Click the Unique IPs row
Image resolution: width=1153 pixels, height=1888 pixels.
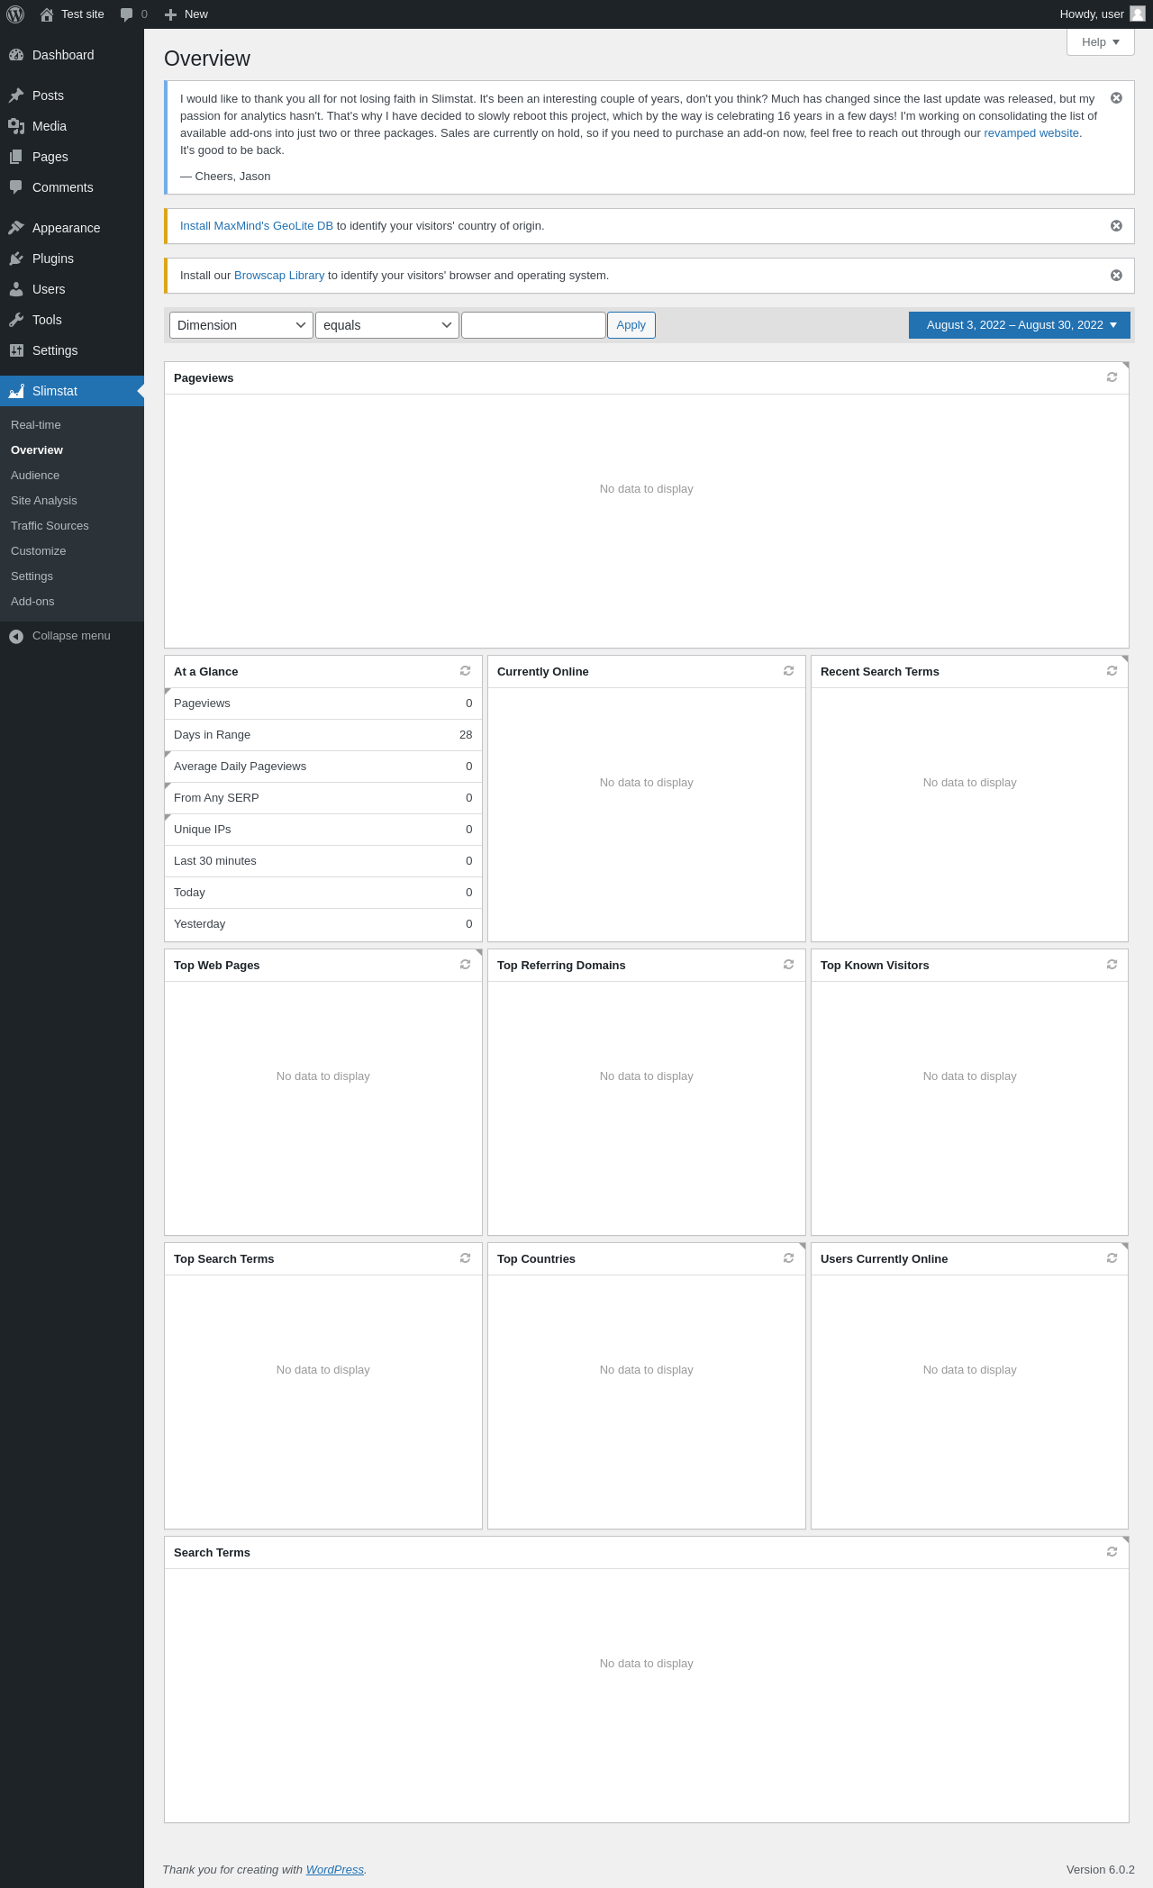[x=323, y=830]
